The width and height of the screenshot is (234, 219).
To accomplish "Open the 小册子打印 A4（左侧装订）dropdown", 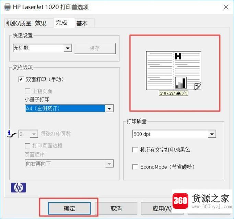I will click(x=69, y=108).
